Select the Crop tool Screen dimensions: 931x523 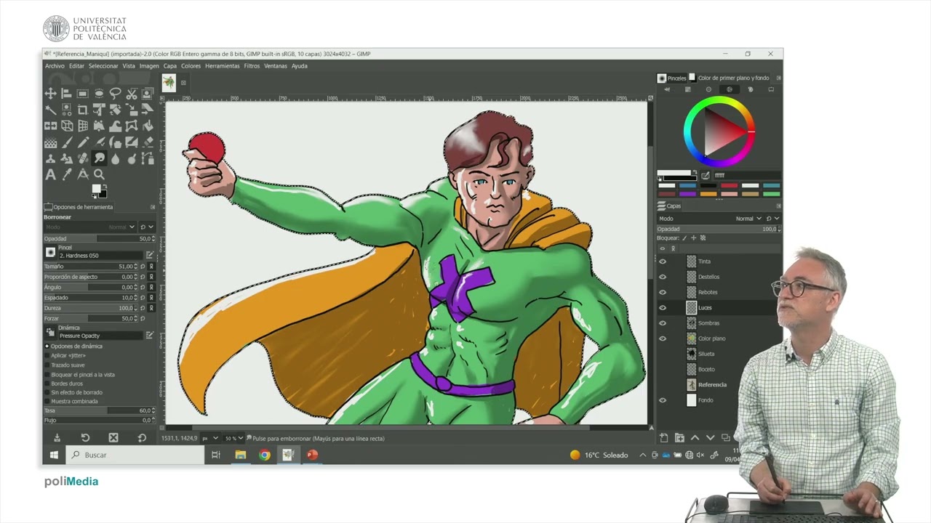click(x=83, y=110)
